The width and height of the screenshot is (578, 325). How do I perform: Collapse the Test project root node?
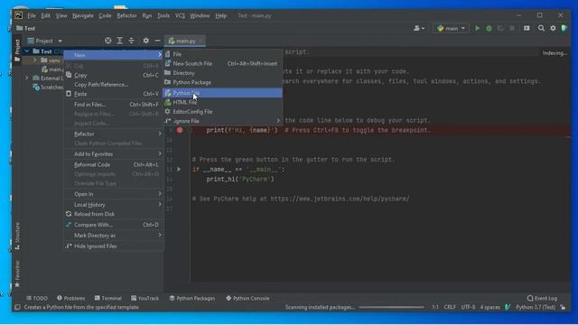pyautogui.click(x=26, y=51)
